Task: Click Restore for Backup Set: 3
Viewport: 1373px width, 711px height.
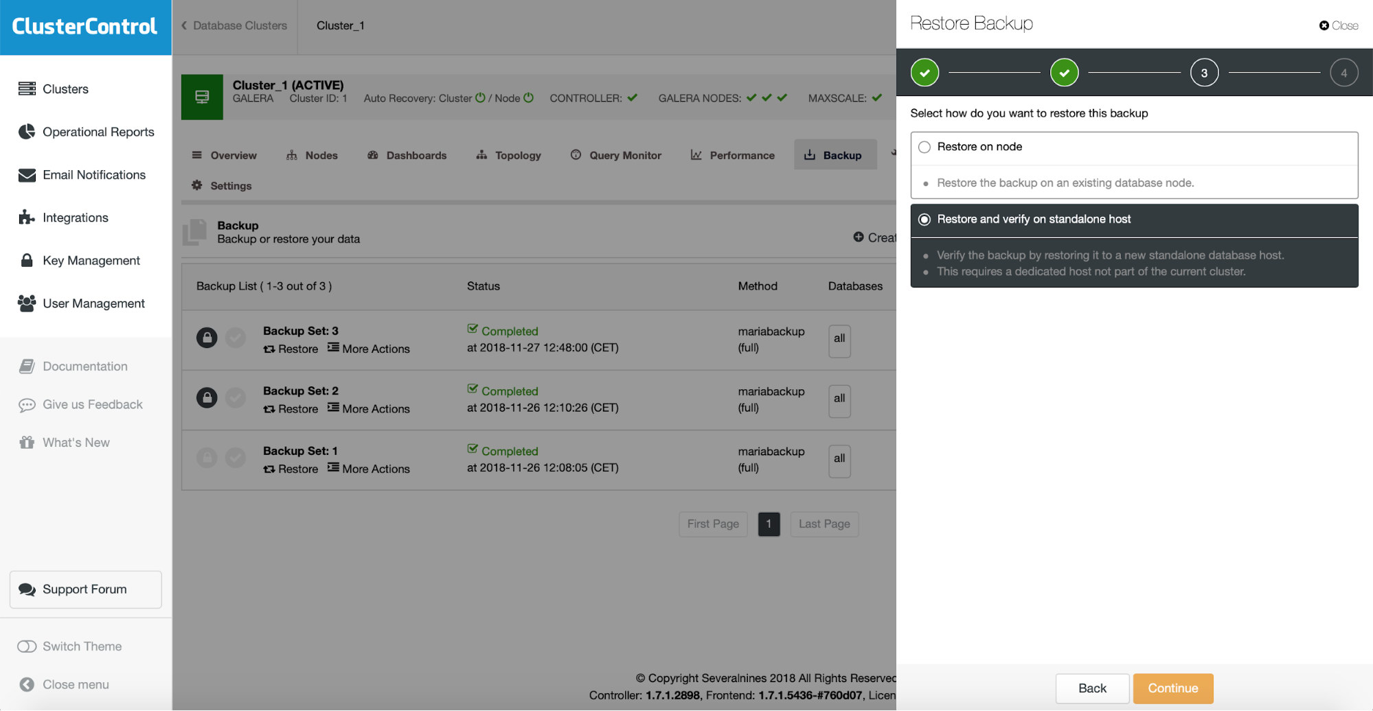Action: point(291,349)
